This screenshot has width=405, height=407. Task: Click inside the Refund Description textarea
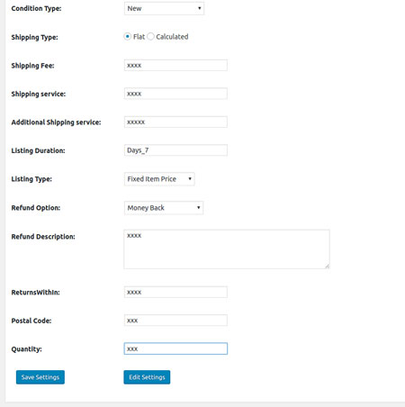pyautogui.click(x=227, y=249)
